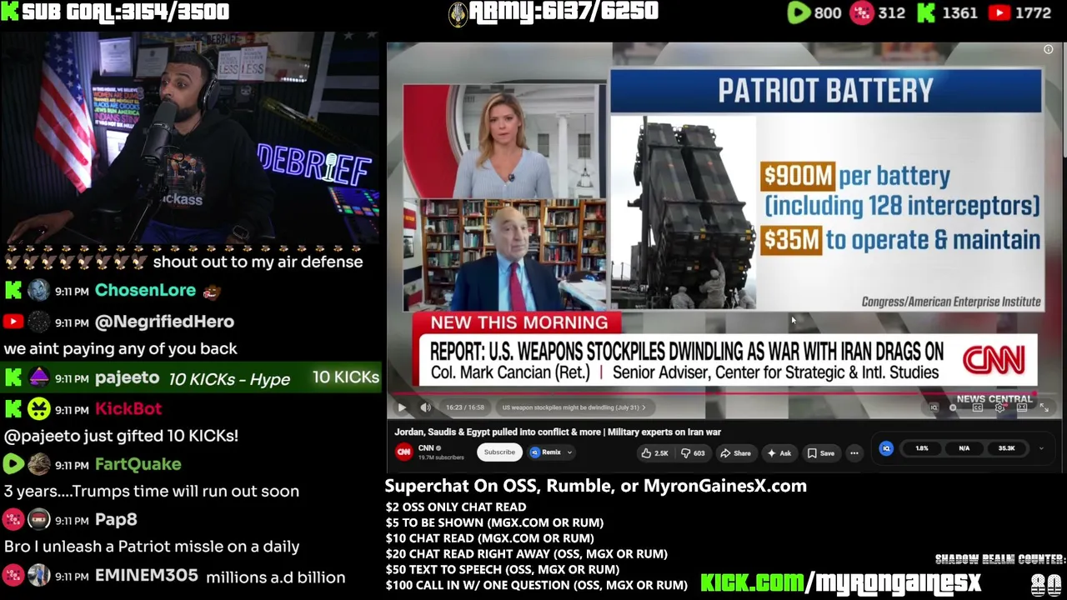Click the 'ARMY:6137/6250' counter
This screenshot has height=600, width=1067.
point(564,12)
